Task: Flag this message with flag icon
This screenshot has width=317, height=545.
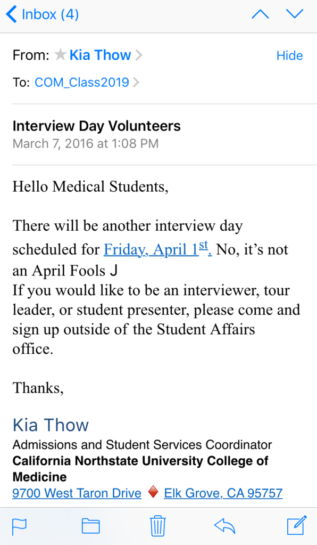Action: pos(20,526)
